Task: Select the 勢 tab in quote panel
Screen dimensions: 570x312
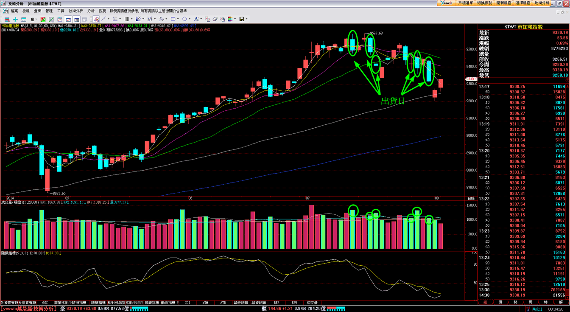Action: pyautogui.click(x=515, y=302)
